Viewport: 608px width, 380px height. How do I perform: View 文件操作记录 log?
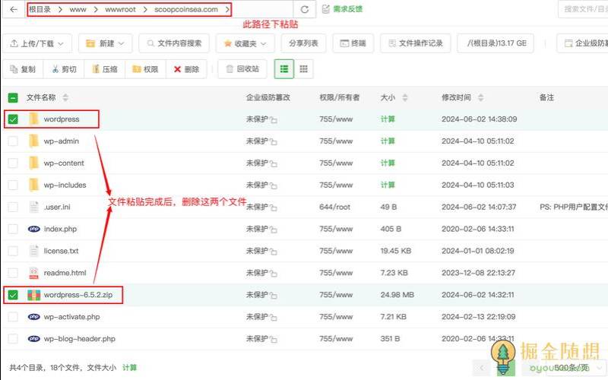pos(415,43)
